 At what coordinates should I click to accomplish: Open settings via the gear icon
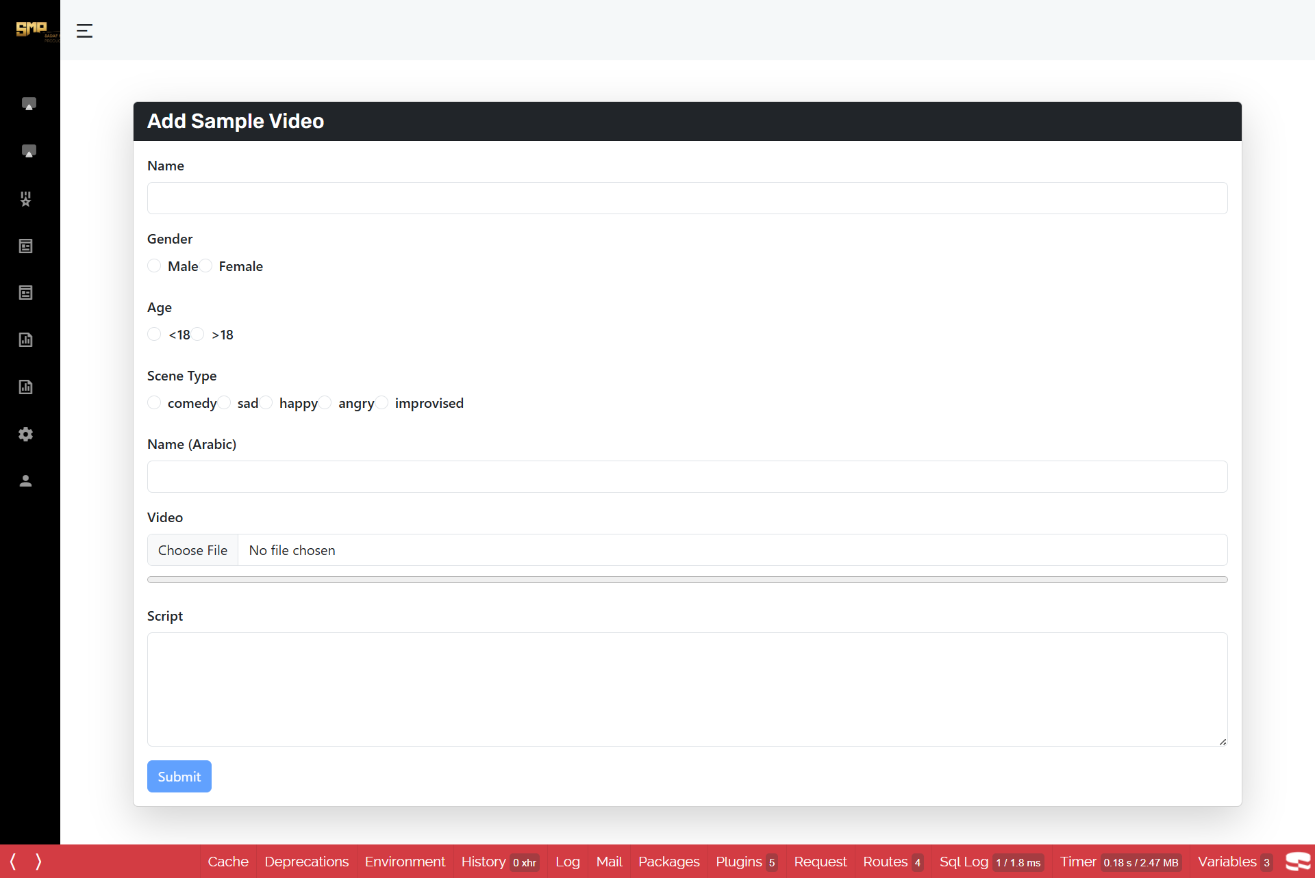[x=26, y=434]
